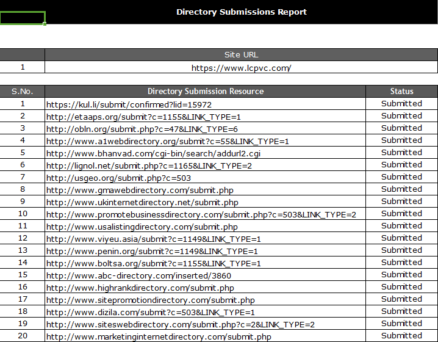Select the ukinternetdirectory.net cell
Image resolution: width=438 pixels, height=342 pixels.
[206, 203]
